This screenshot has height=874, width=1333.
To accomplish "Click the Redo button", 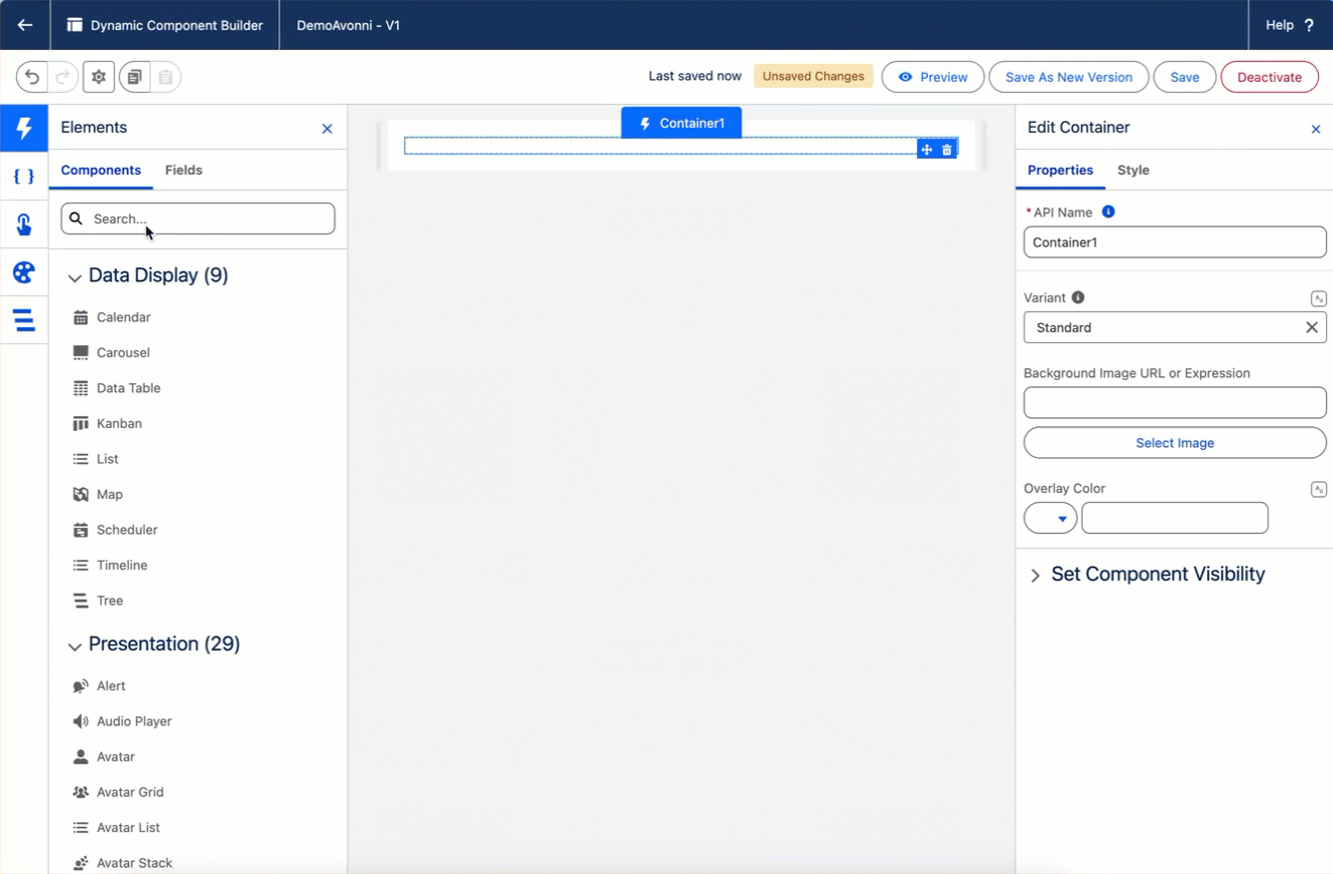I will 62,77.
